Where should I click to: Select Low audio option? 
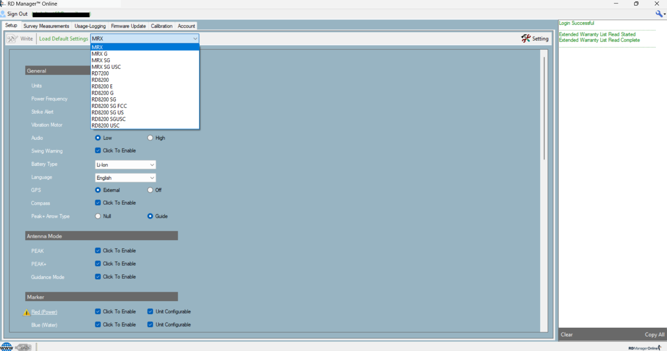coord(98,138)
